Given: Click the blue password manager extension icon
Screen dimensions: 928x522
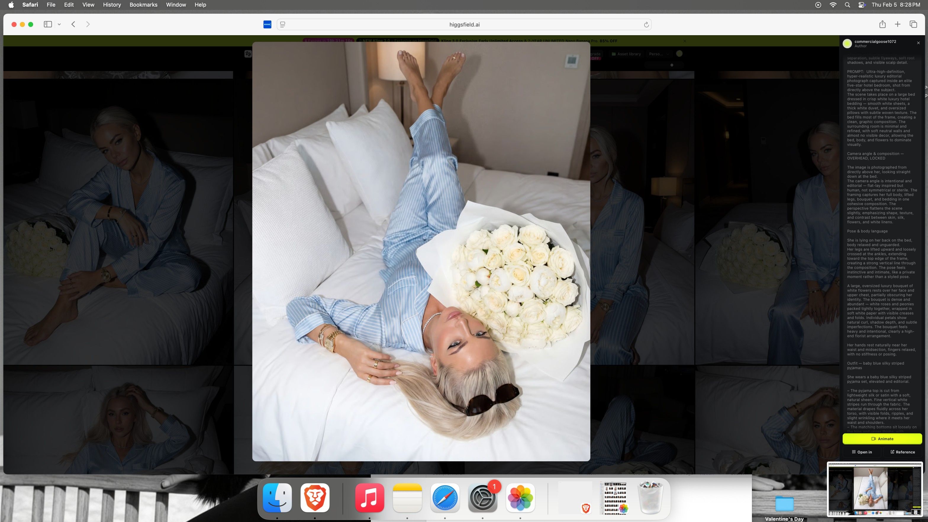Looking at the screenshot, I should point(267,25).
